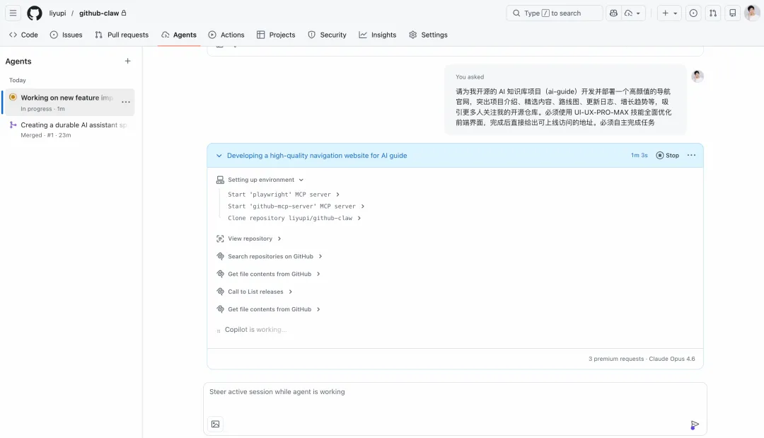The height and width of the screenshot is (438, 764).
Task: Expand Call to List releases step
Action: click(x=290, y=292)
